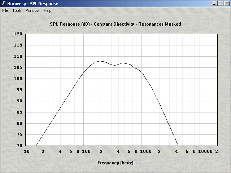231x173 pixels.
Task: Click the window title 'Hornresp - SPL Response'
Action: point(33,4)
